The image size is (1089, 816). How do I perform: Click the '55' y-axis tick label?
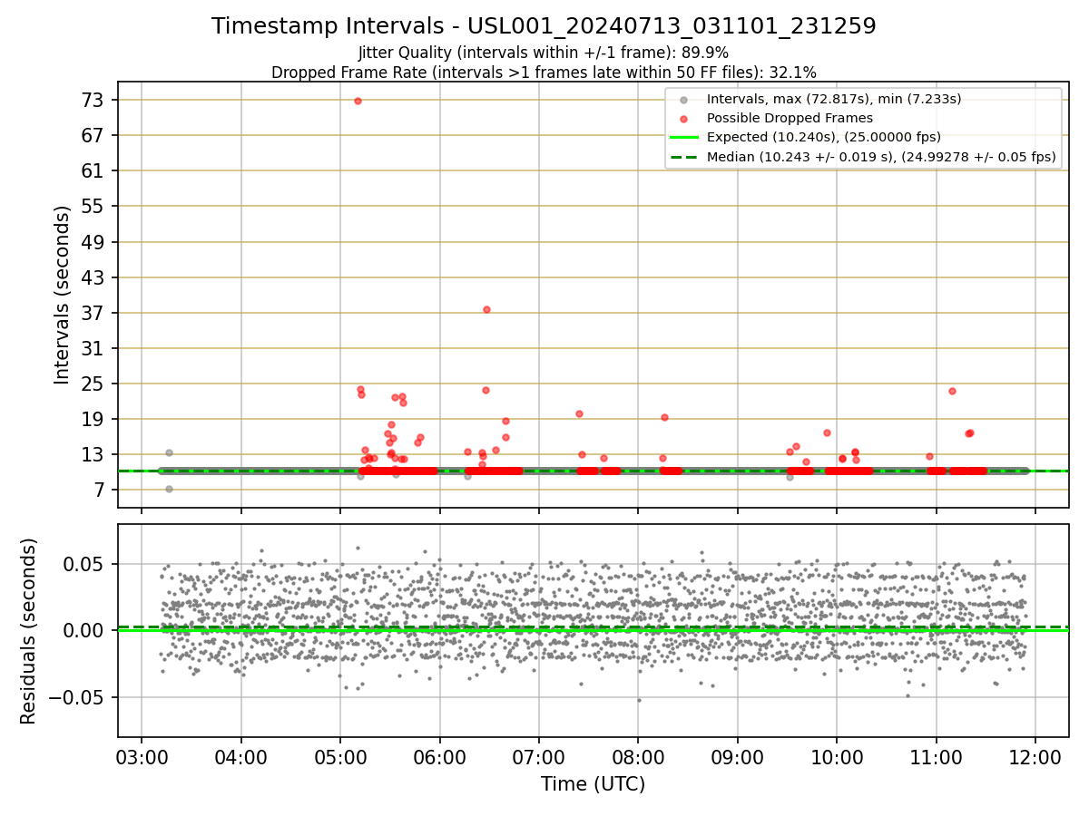click(x=94, y=206)
